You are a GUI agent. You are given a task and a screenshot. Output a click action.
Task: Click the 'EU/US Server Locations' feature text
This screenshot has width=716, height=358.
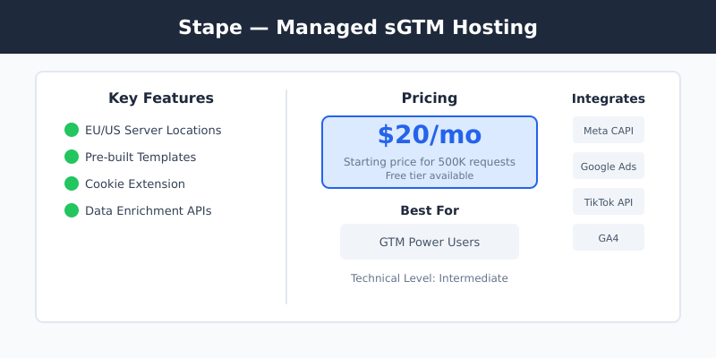tap(153, 130)
